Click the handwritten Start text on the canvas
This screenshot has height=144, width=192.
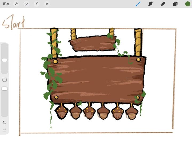pyautogui.click(x=14, y=22)
